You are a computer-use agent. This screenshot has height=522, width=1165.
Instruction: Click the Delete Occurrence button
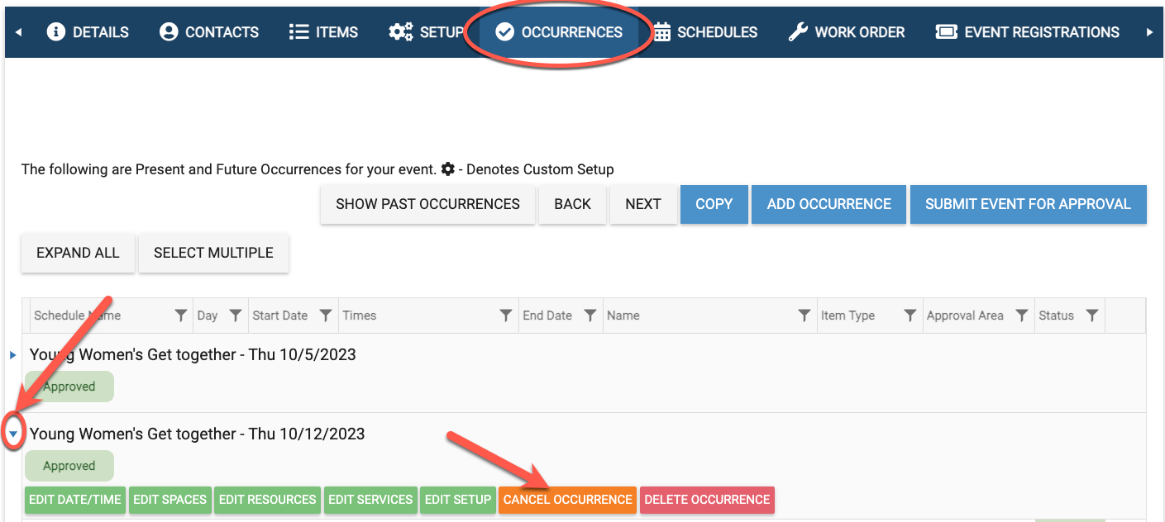[707, 500]
